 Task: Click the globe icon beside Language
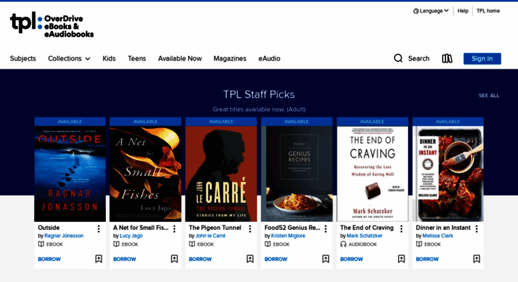(x=416, y=11)
